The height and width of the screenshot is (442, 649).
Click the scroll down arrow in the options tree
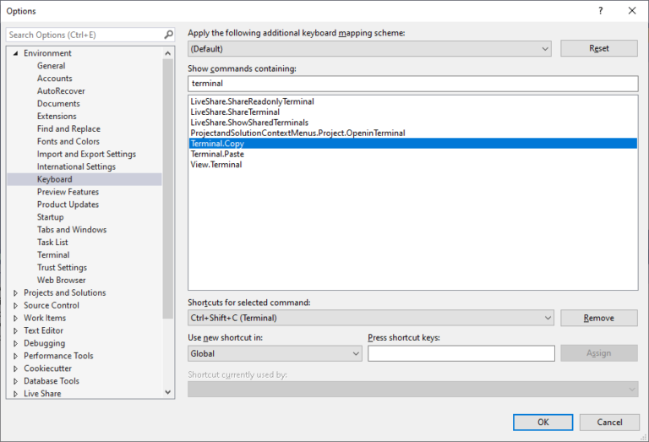[167, 392]
